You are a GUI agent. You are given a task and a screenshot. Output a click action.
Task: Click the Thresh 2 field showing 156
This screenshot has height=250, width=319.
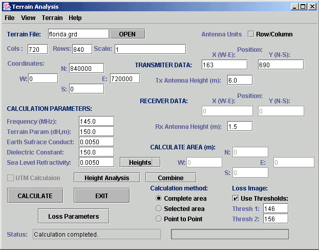(x=275, y=219)
